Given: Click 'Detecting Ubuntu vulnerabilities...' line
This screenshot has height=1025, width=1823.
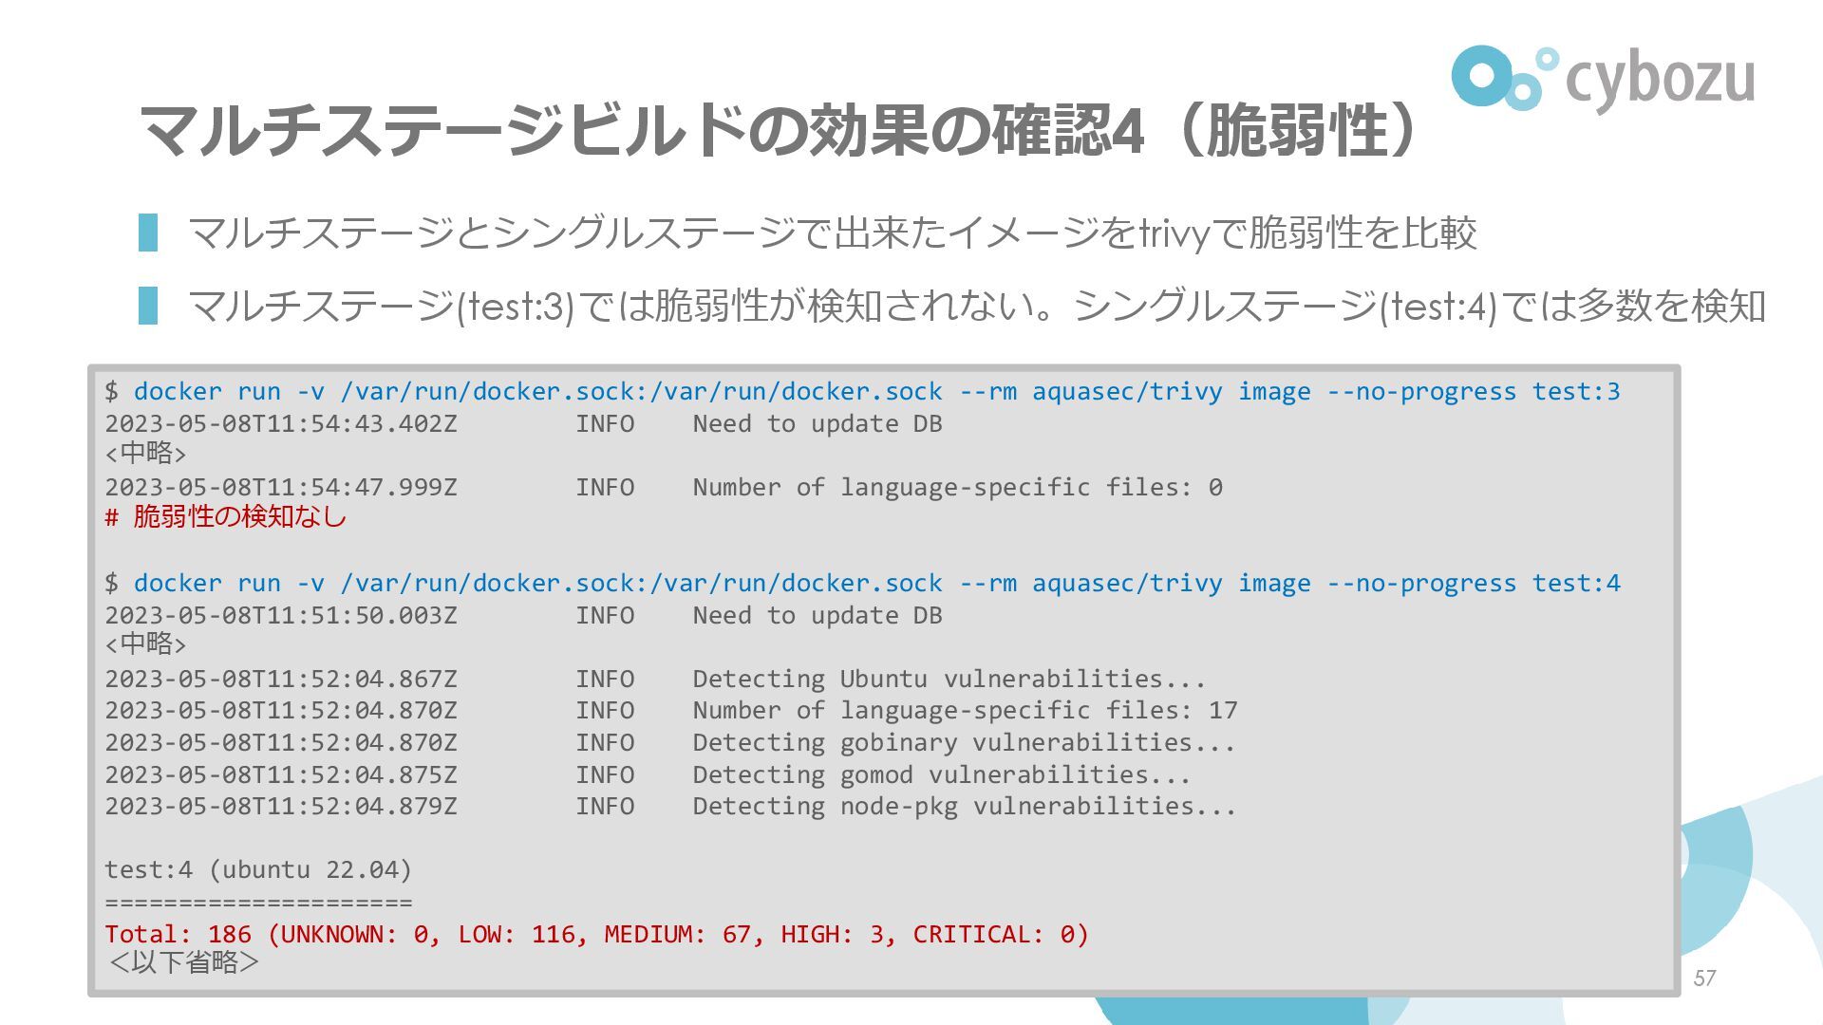Looking at the screenshot, I should (655, 679).
